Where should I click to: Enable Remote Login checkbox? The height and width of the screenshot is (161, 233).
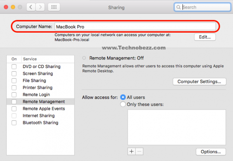pyautogui.click(x=14, y=94)
